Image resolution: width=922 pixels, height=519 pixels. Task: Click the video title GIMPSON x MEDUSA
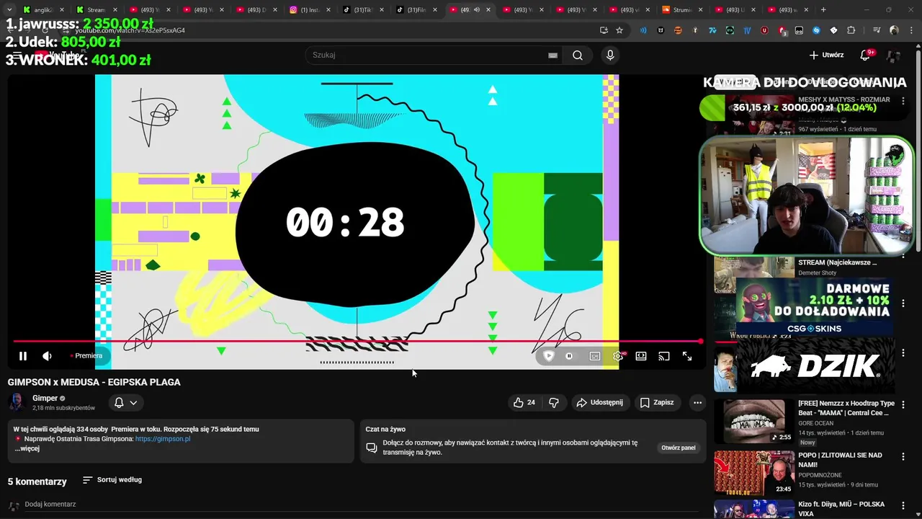tap(94, 382)
